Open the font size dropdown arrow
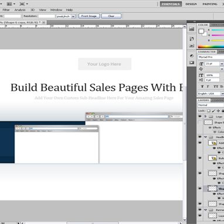 222,64
